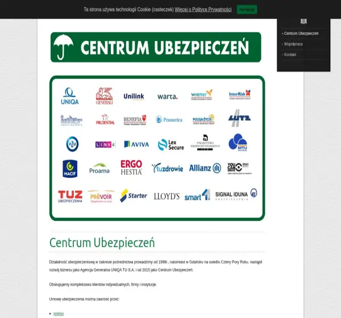
Task: Click the text 'Obsługujemy kompleksowo klientów indywidualnych'
Action: pyautogui.click(x=89, y=284)
